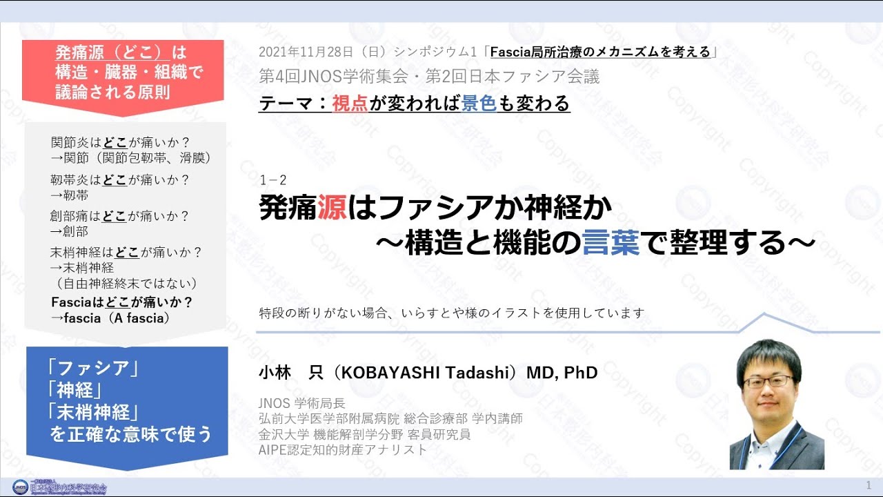
Task: Click the date "2021年11月28日（日）シンポジウム1"
Action: (368, 52)
